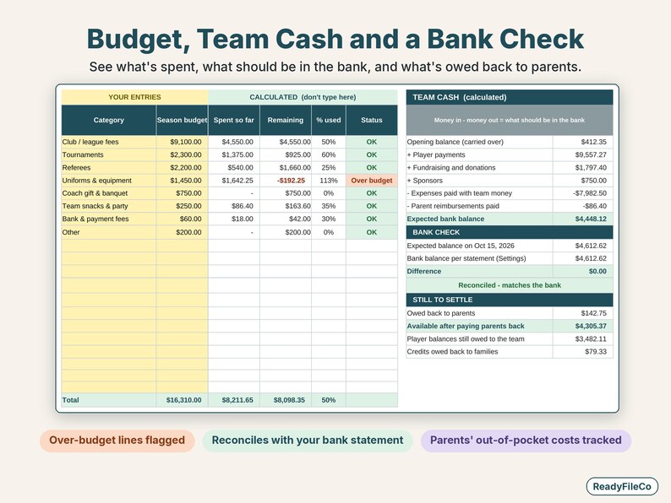Click the 'Club / league fees' category cell
671x503 pixels.
coord(109,142)
